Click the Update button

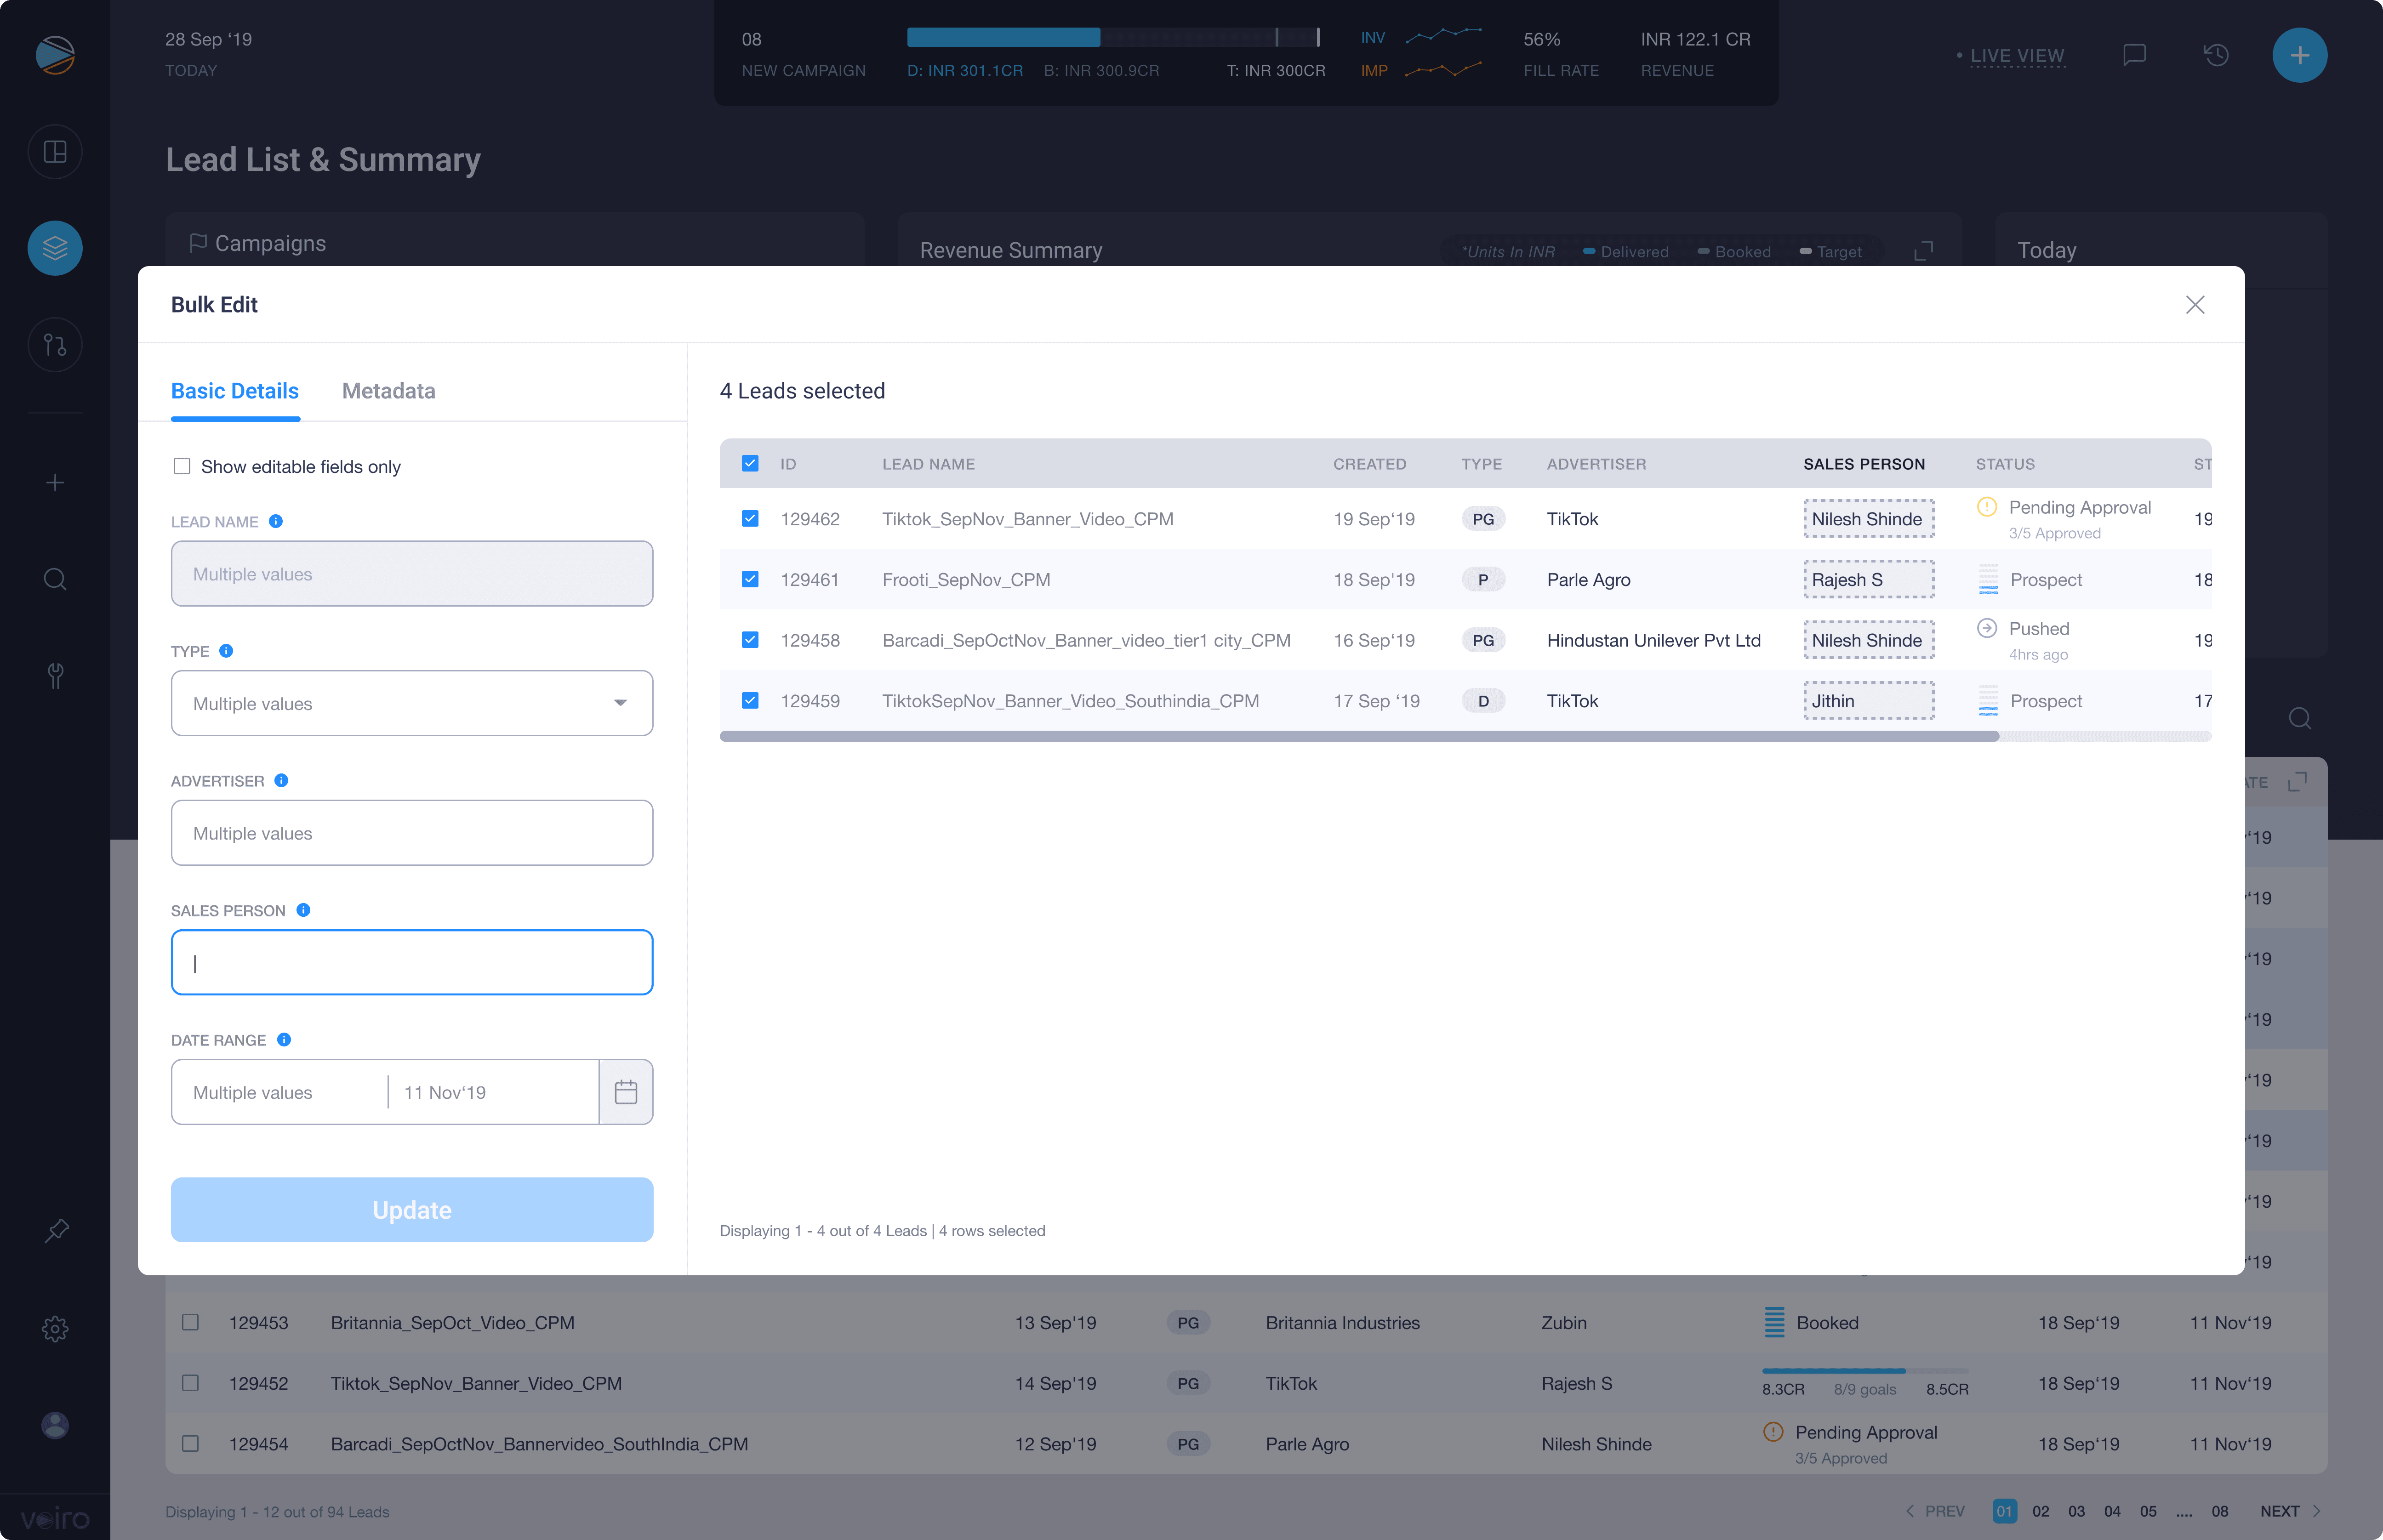(x=411, y=1209)
